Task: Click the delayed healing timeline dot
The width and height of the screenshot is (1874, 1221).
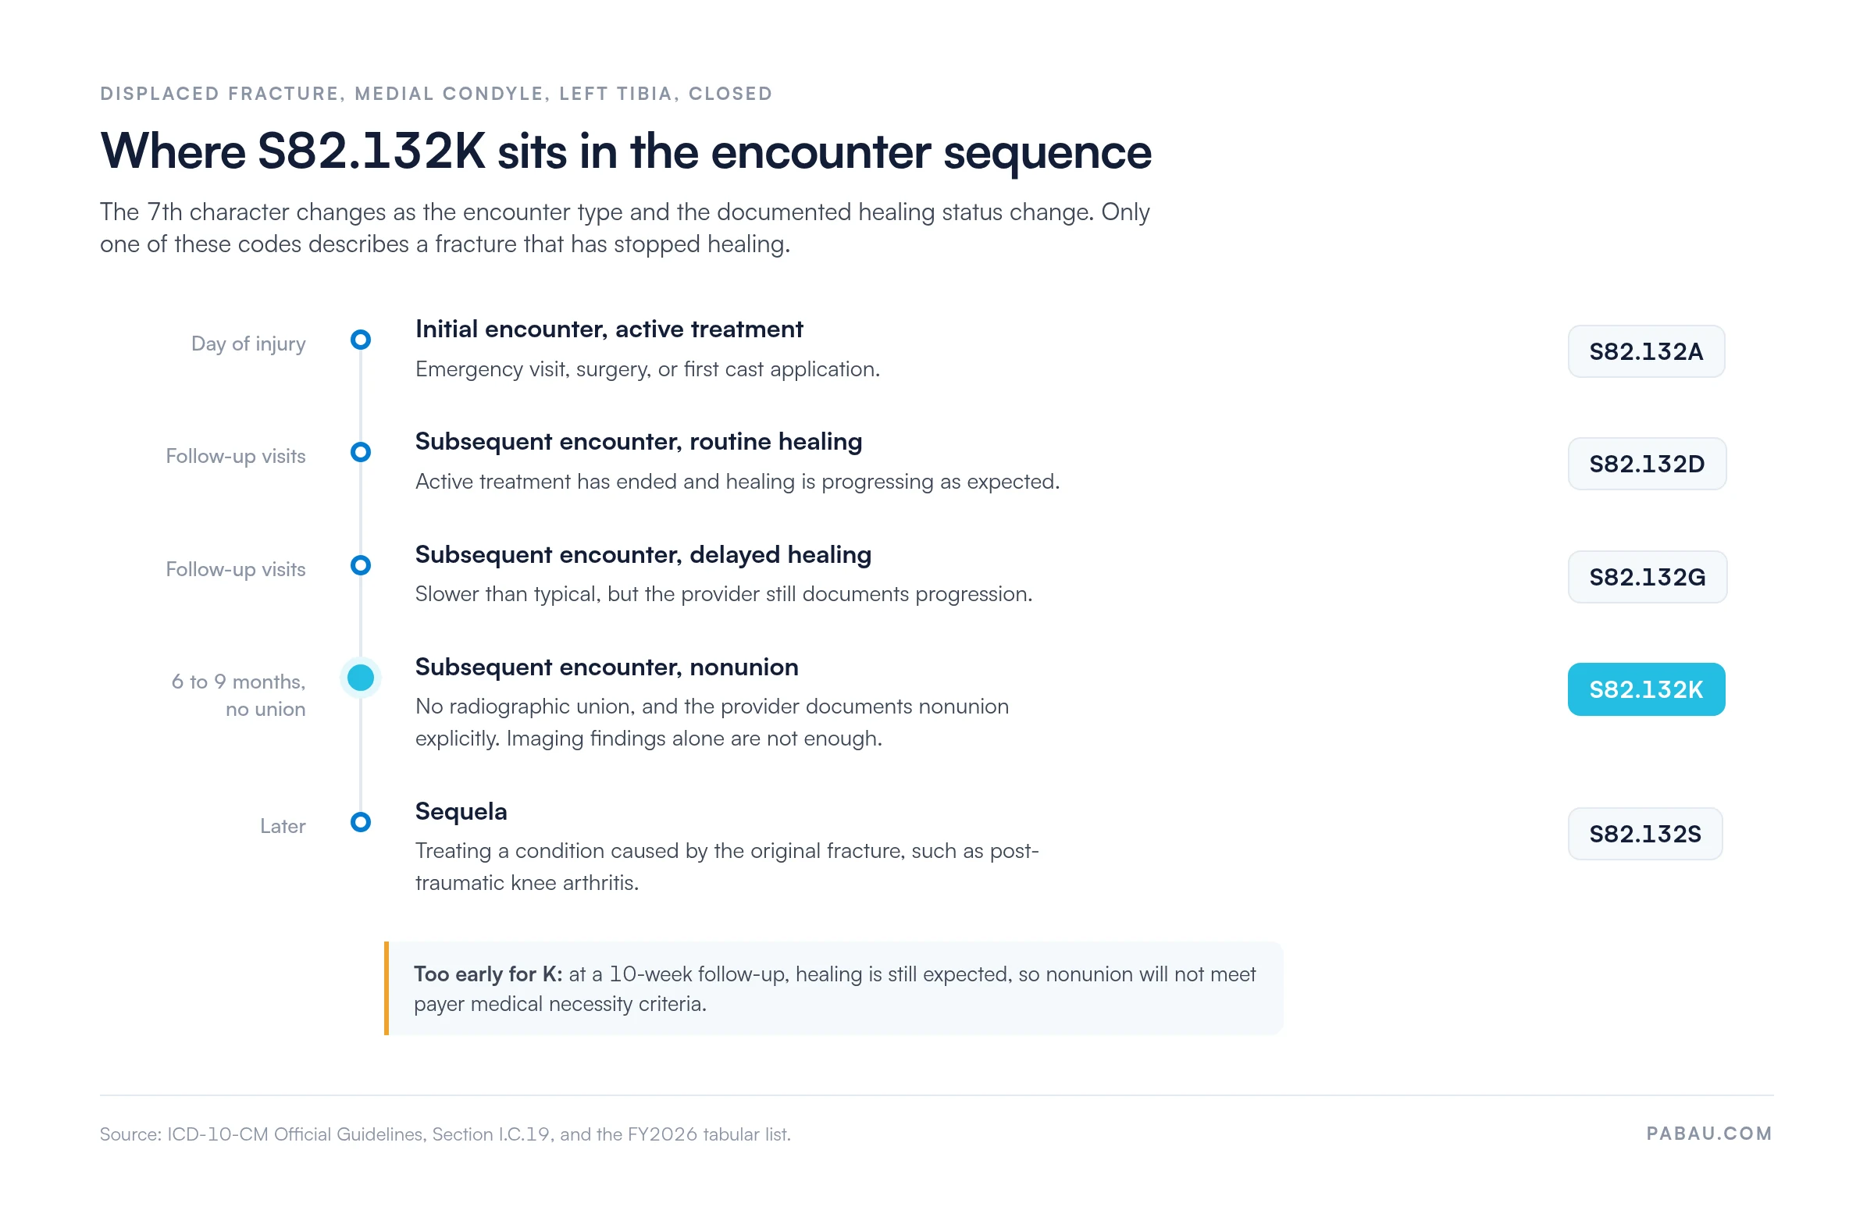Action: click(x=361, y=565)
